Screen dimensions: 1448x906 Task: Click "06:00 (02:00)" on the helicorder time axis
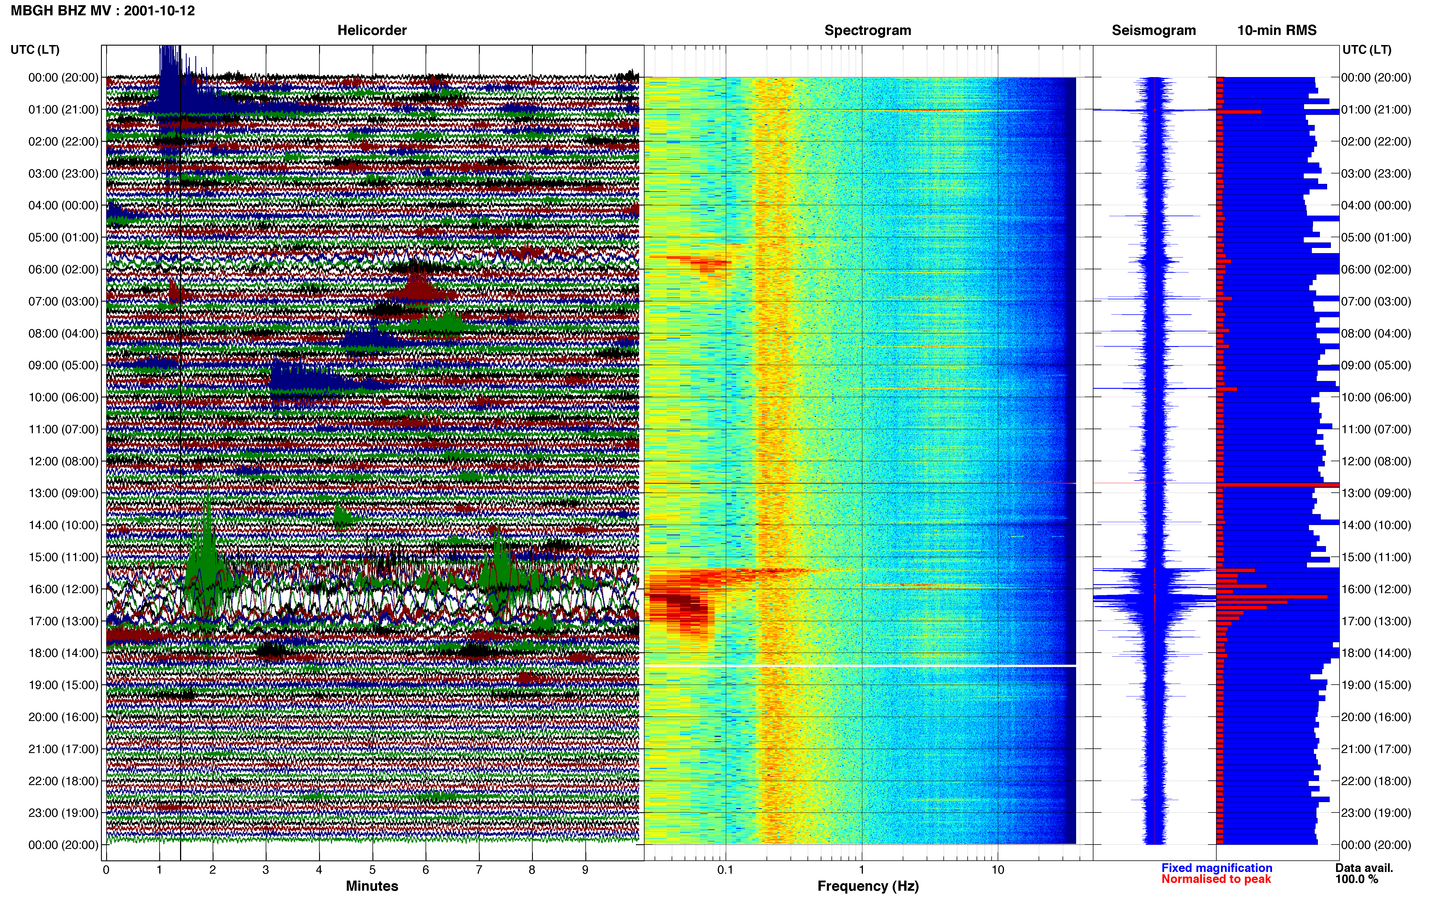(x=63, y=270)
